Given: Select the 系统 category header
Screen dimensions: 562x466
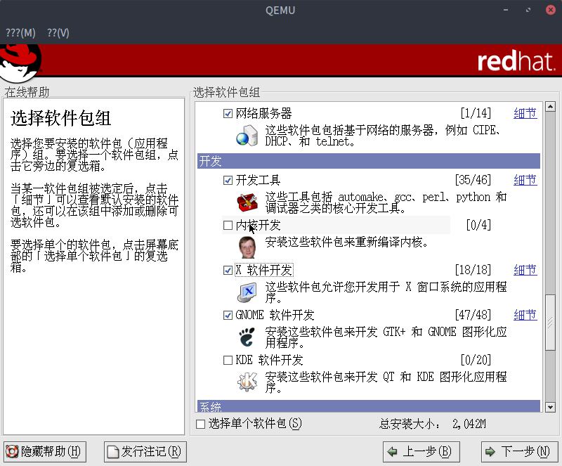Looking at the screenshot, I should [368, 406].
